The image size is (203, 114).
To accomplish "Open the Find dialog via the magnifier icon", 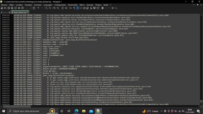I will point(47,8).
